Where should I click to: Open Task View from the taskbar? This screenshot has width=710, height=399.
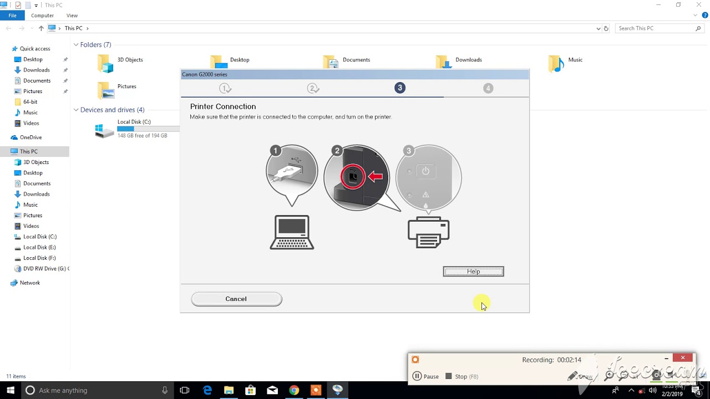tap(185, 390)
